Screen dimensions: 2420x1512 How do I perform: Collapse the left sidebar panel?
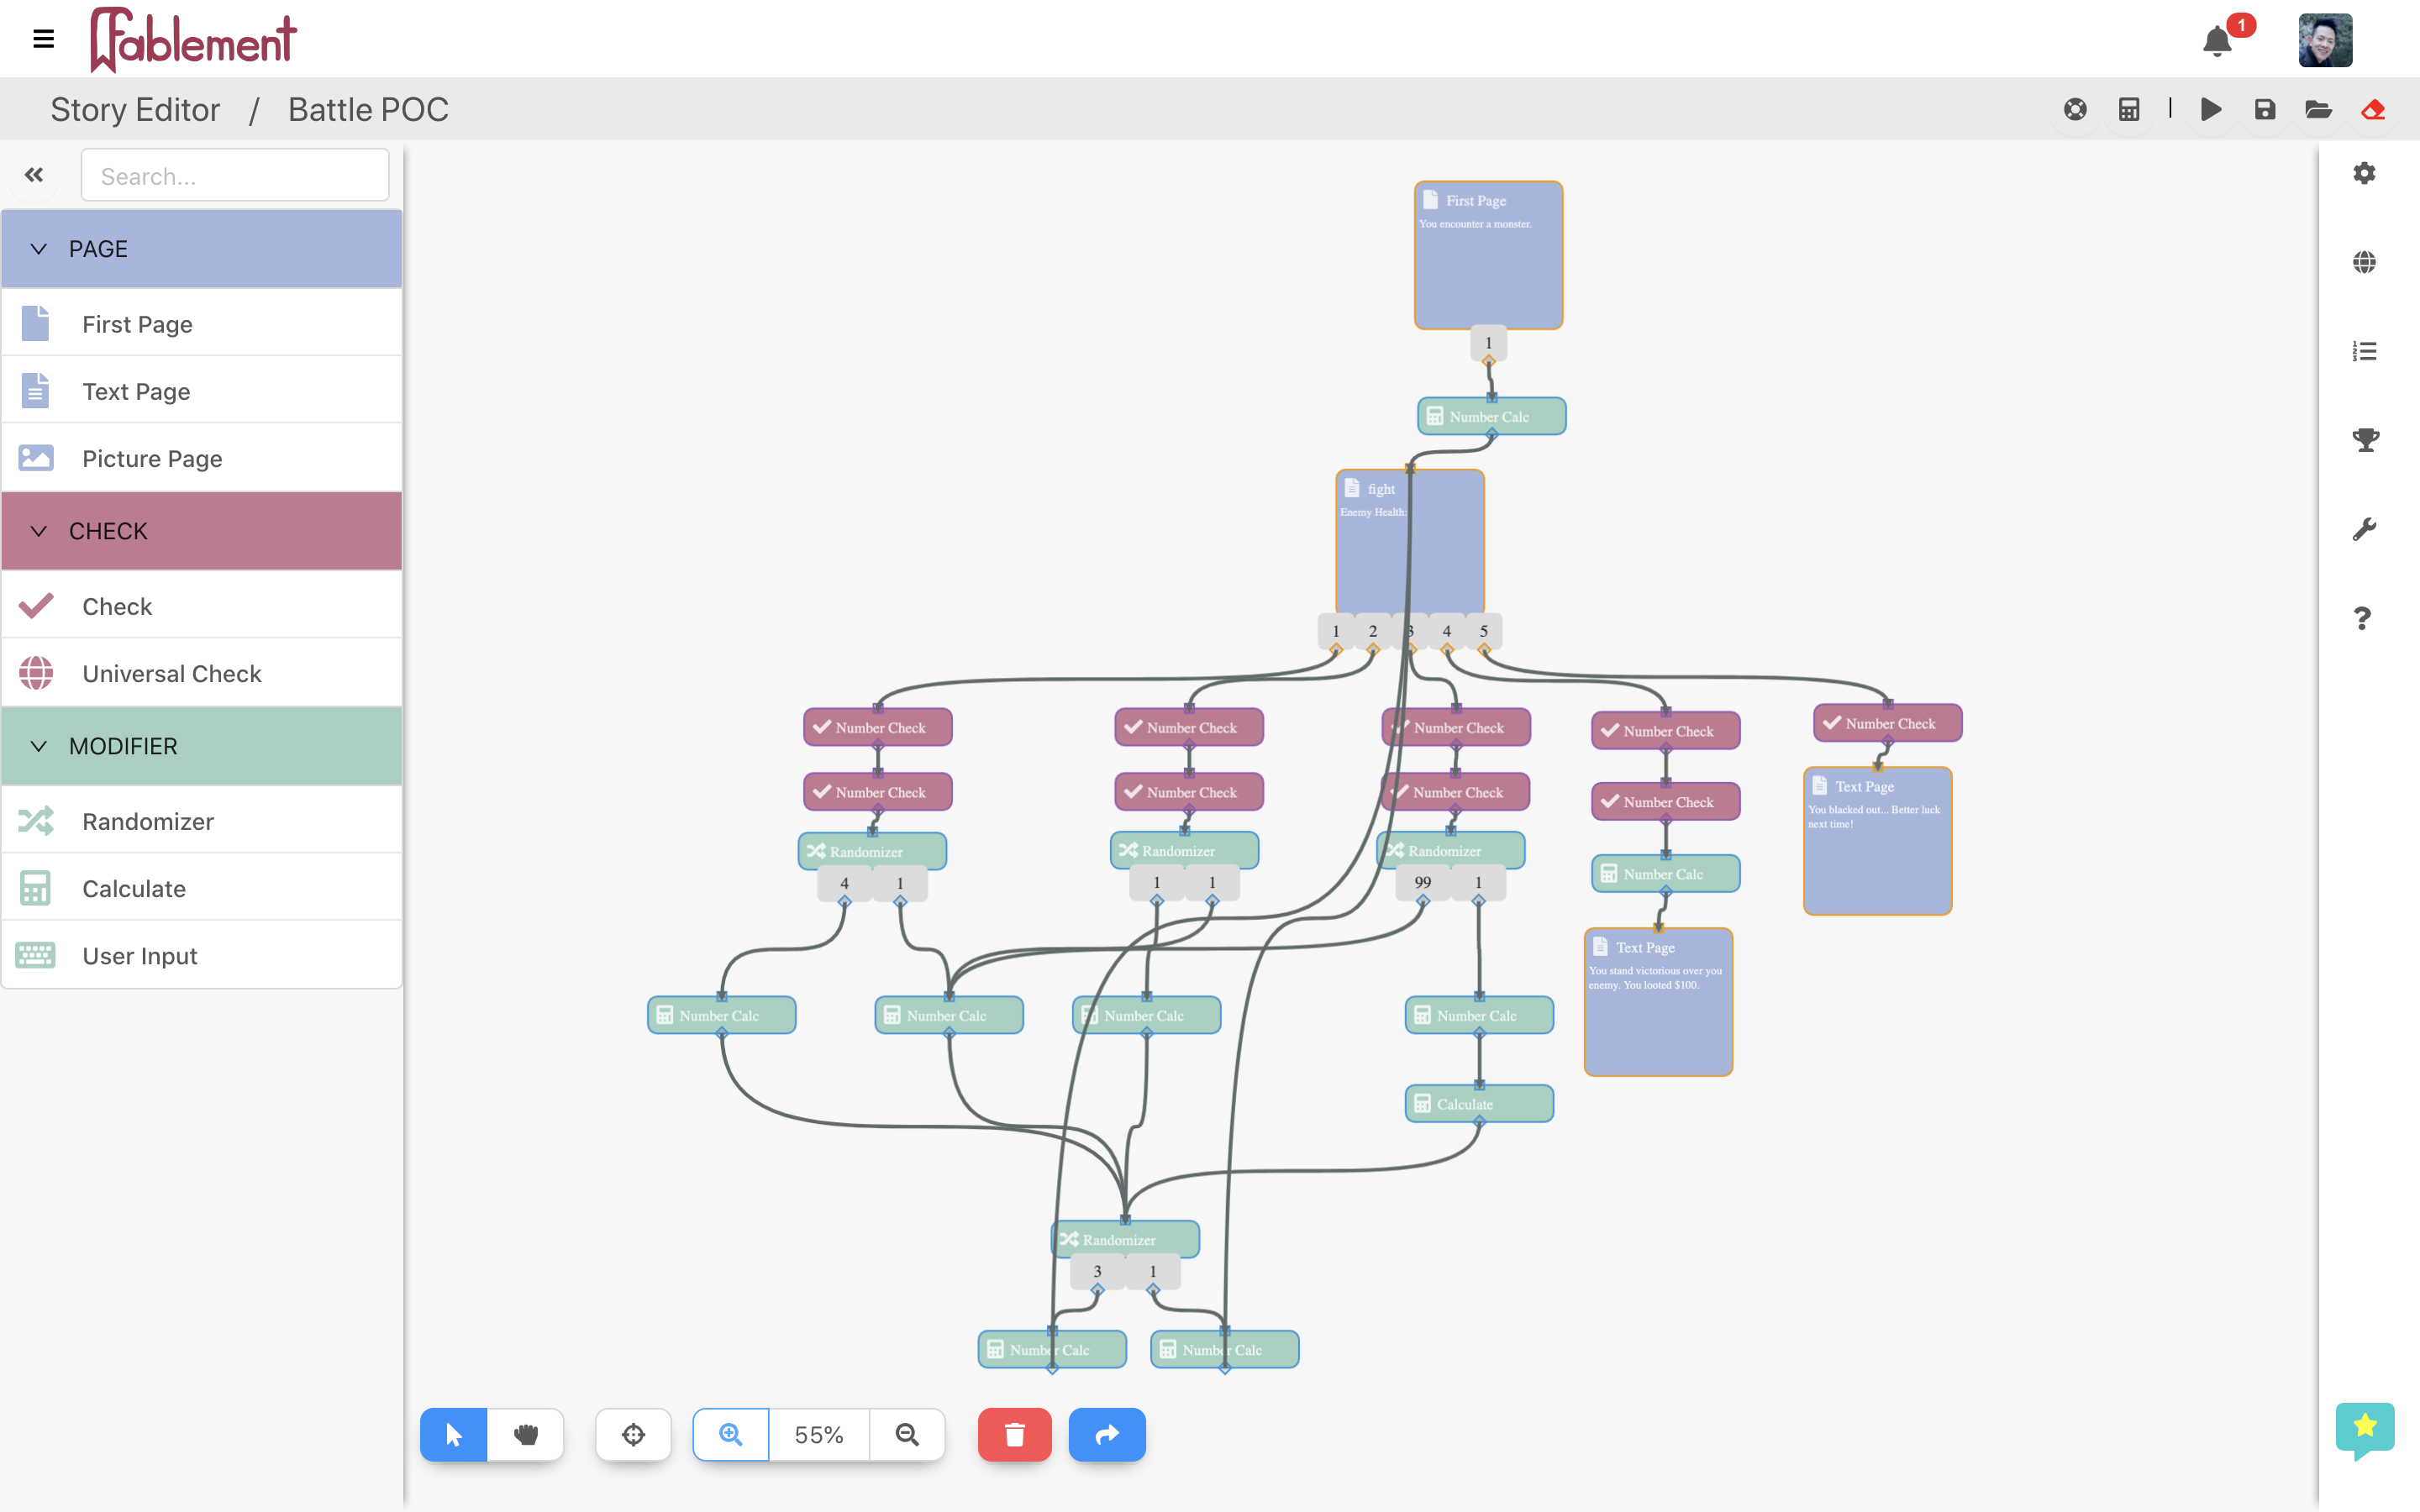[x=34, y=175]
